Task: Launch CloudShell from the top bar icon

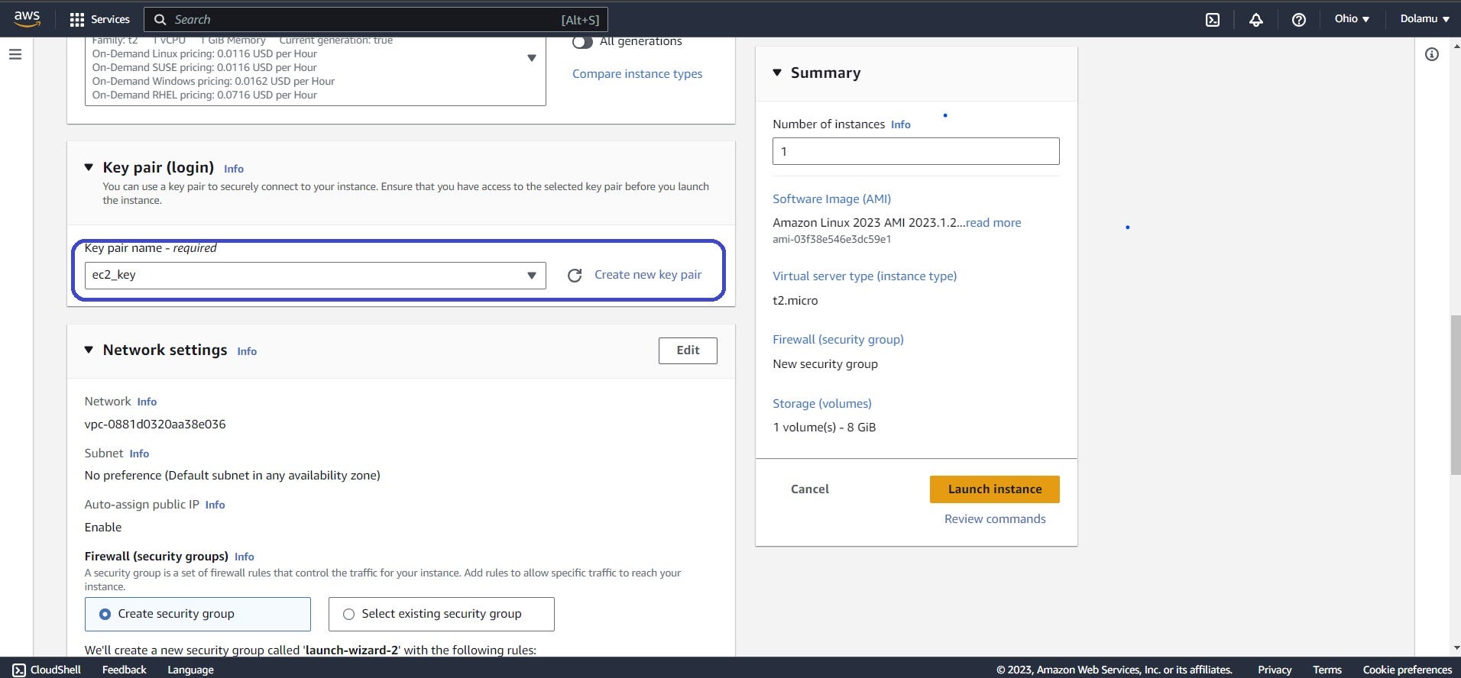Action: click(x=1213, y=20)
